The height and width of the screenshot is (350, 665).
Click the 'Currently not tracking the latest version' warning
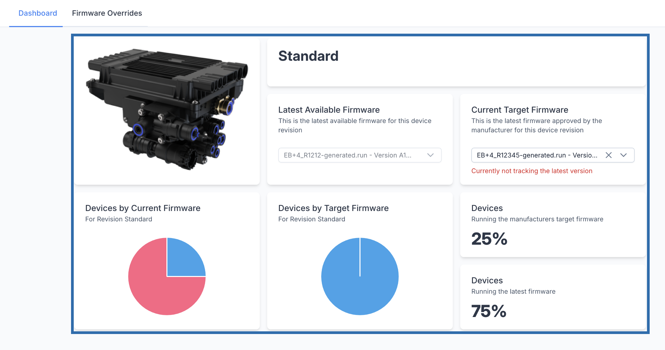click(532, 171)
